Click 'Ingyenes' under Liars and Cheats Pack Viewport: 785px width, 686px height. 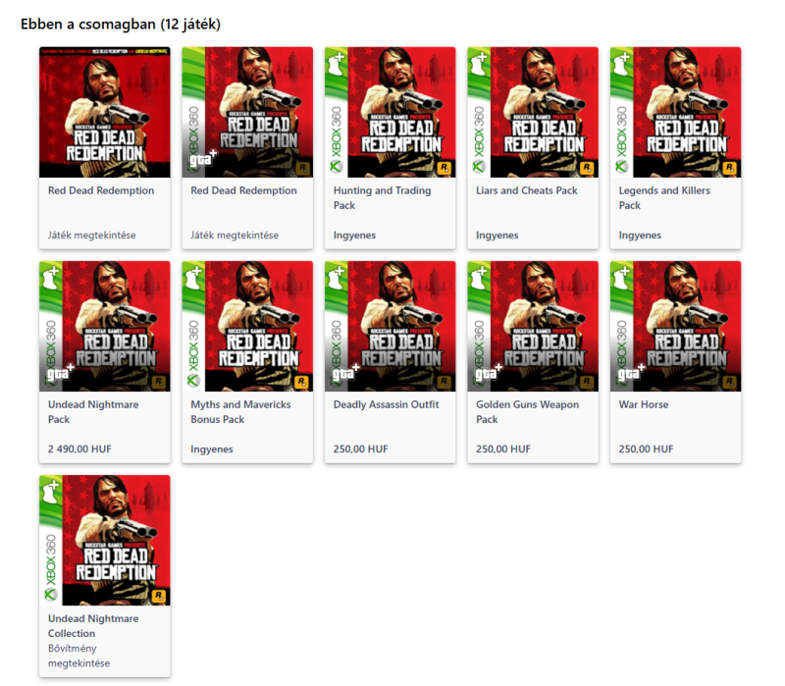pos(497,235)
